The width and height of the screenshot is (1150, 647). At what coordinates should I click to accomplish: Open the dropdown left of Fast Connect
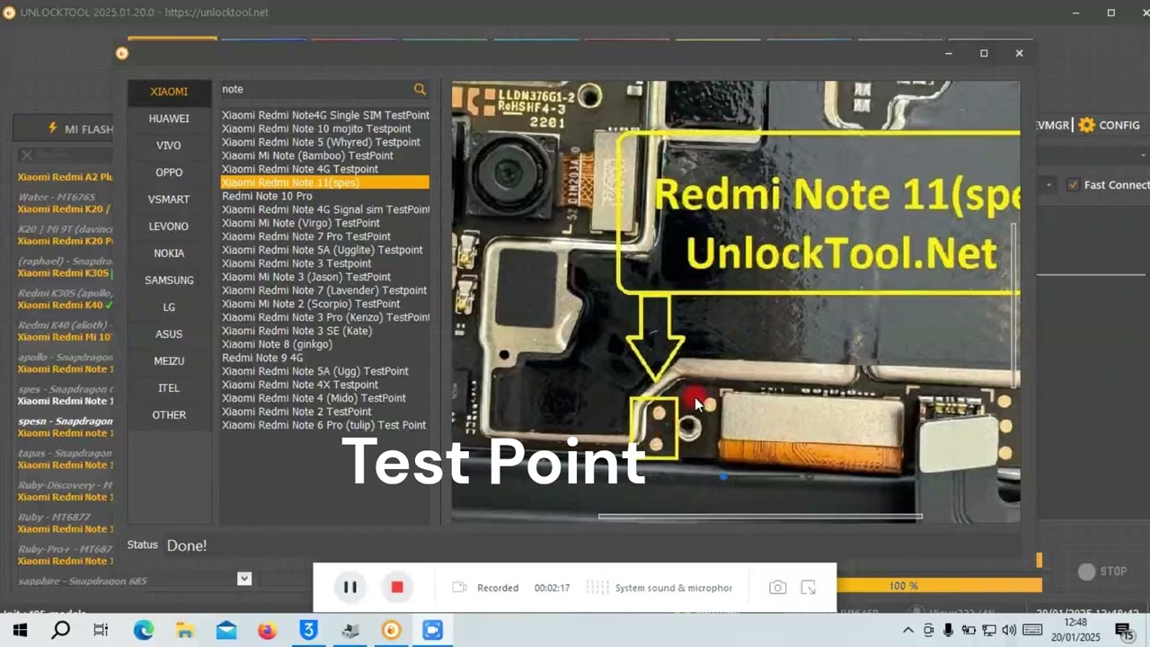pyautogui.click(x=1048, y=185)
